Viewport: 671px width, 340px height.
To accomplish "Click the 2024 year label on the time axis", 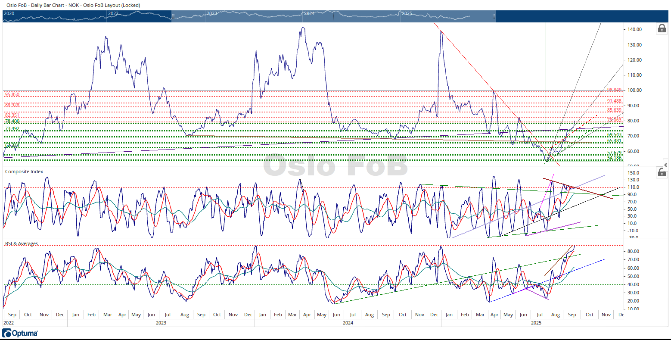I will (348, 323).
